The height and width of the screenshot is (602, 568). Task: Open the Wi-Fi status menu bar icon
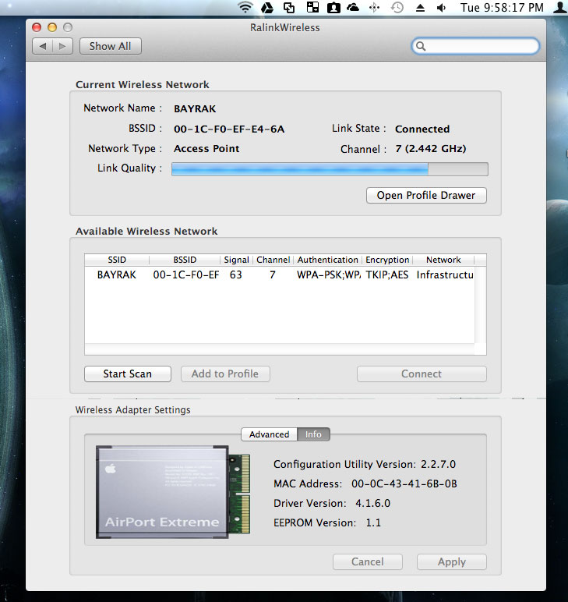click(245, 7)
